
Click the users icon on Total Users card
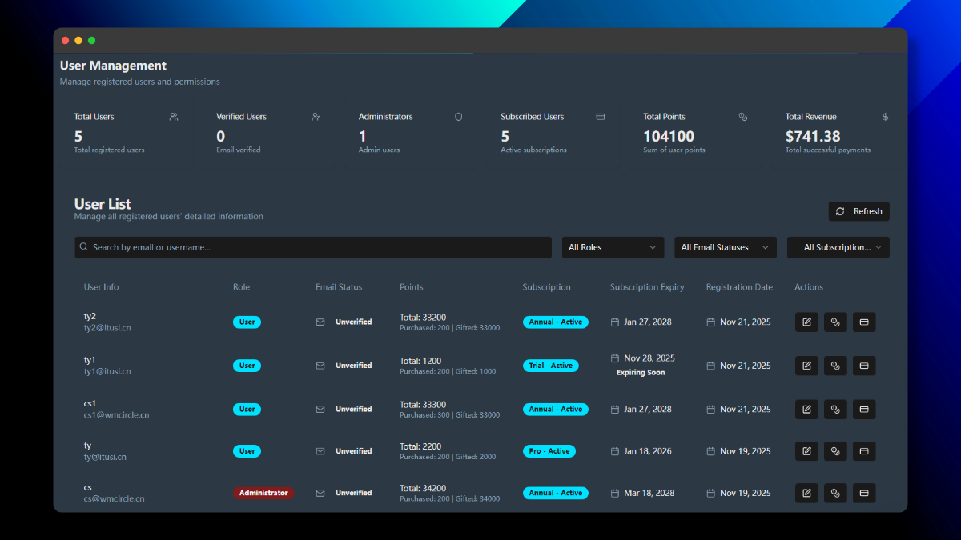point(173,117)
